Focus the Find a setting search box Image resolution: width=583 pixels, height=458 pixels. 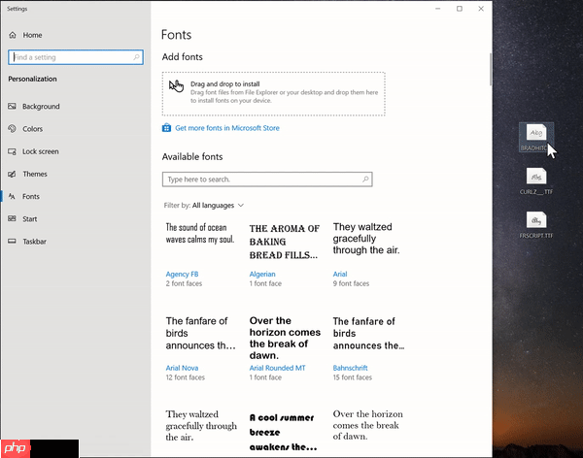pyautogui.click(x=76, y=57)
